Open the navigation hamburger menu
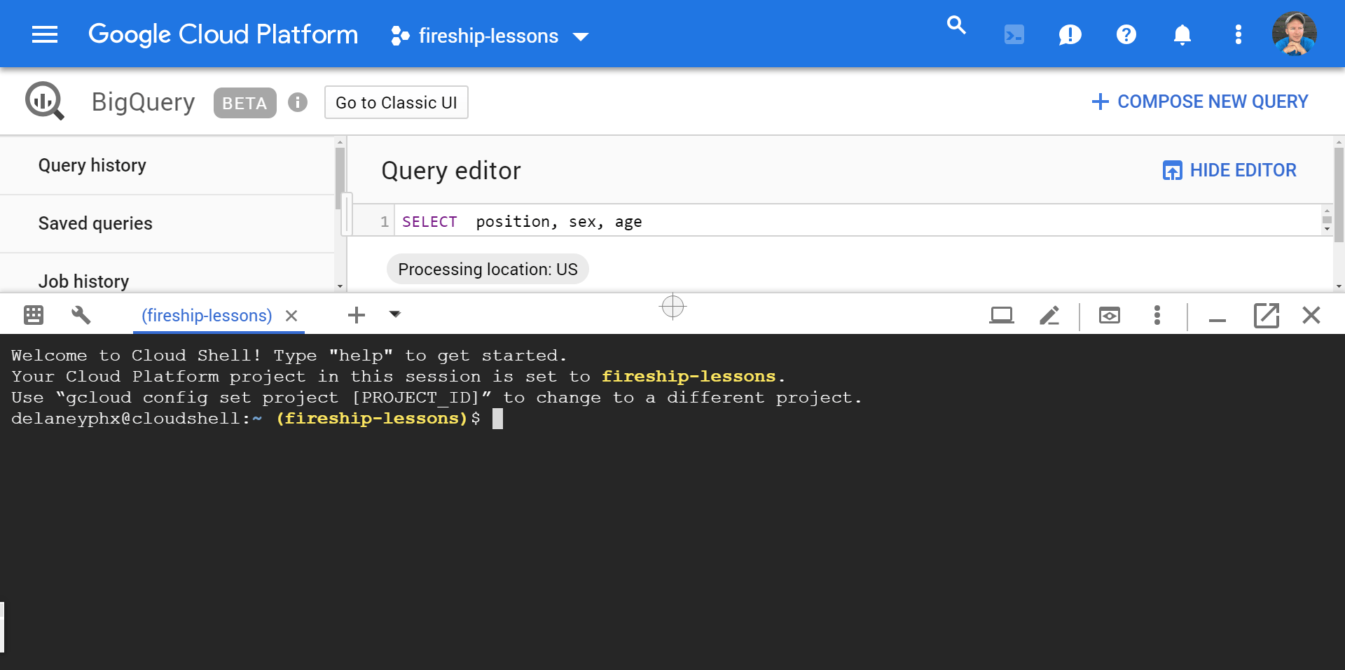This screenshot has width=1345, height=670. 45,34
